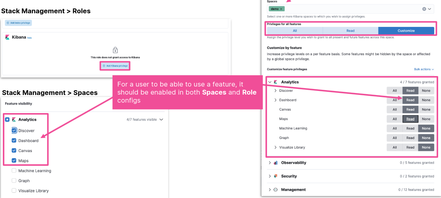Click the Observability section icon
The width and height of the screenshot is (441, 198).
(x=276, y=163)
